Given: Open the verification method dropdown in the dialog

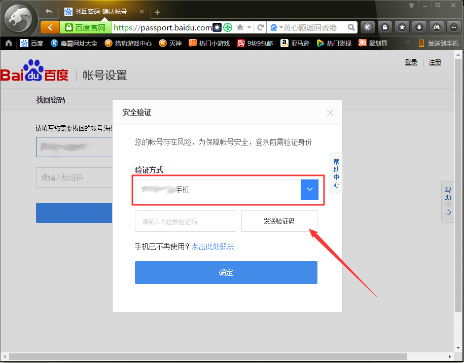Looking at the screenshot, I should (x=309, y=189).
